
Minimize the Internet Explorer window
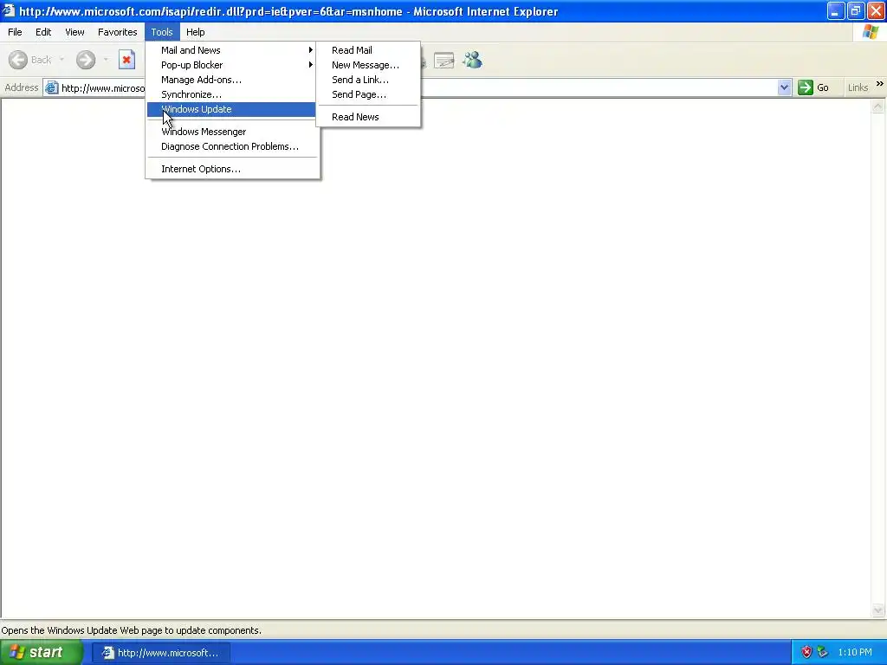click(836, 10)
